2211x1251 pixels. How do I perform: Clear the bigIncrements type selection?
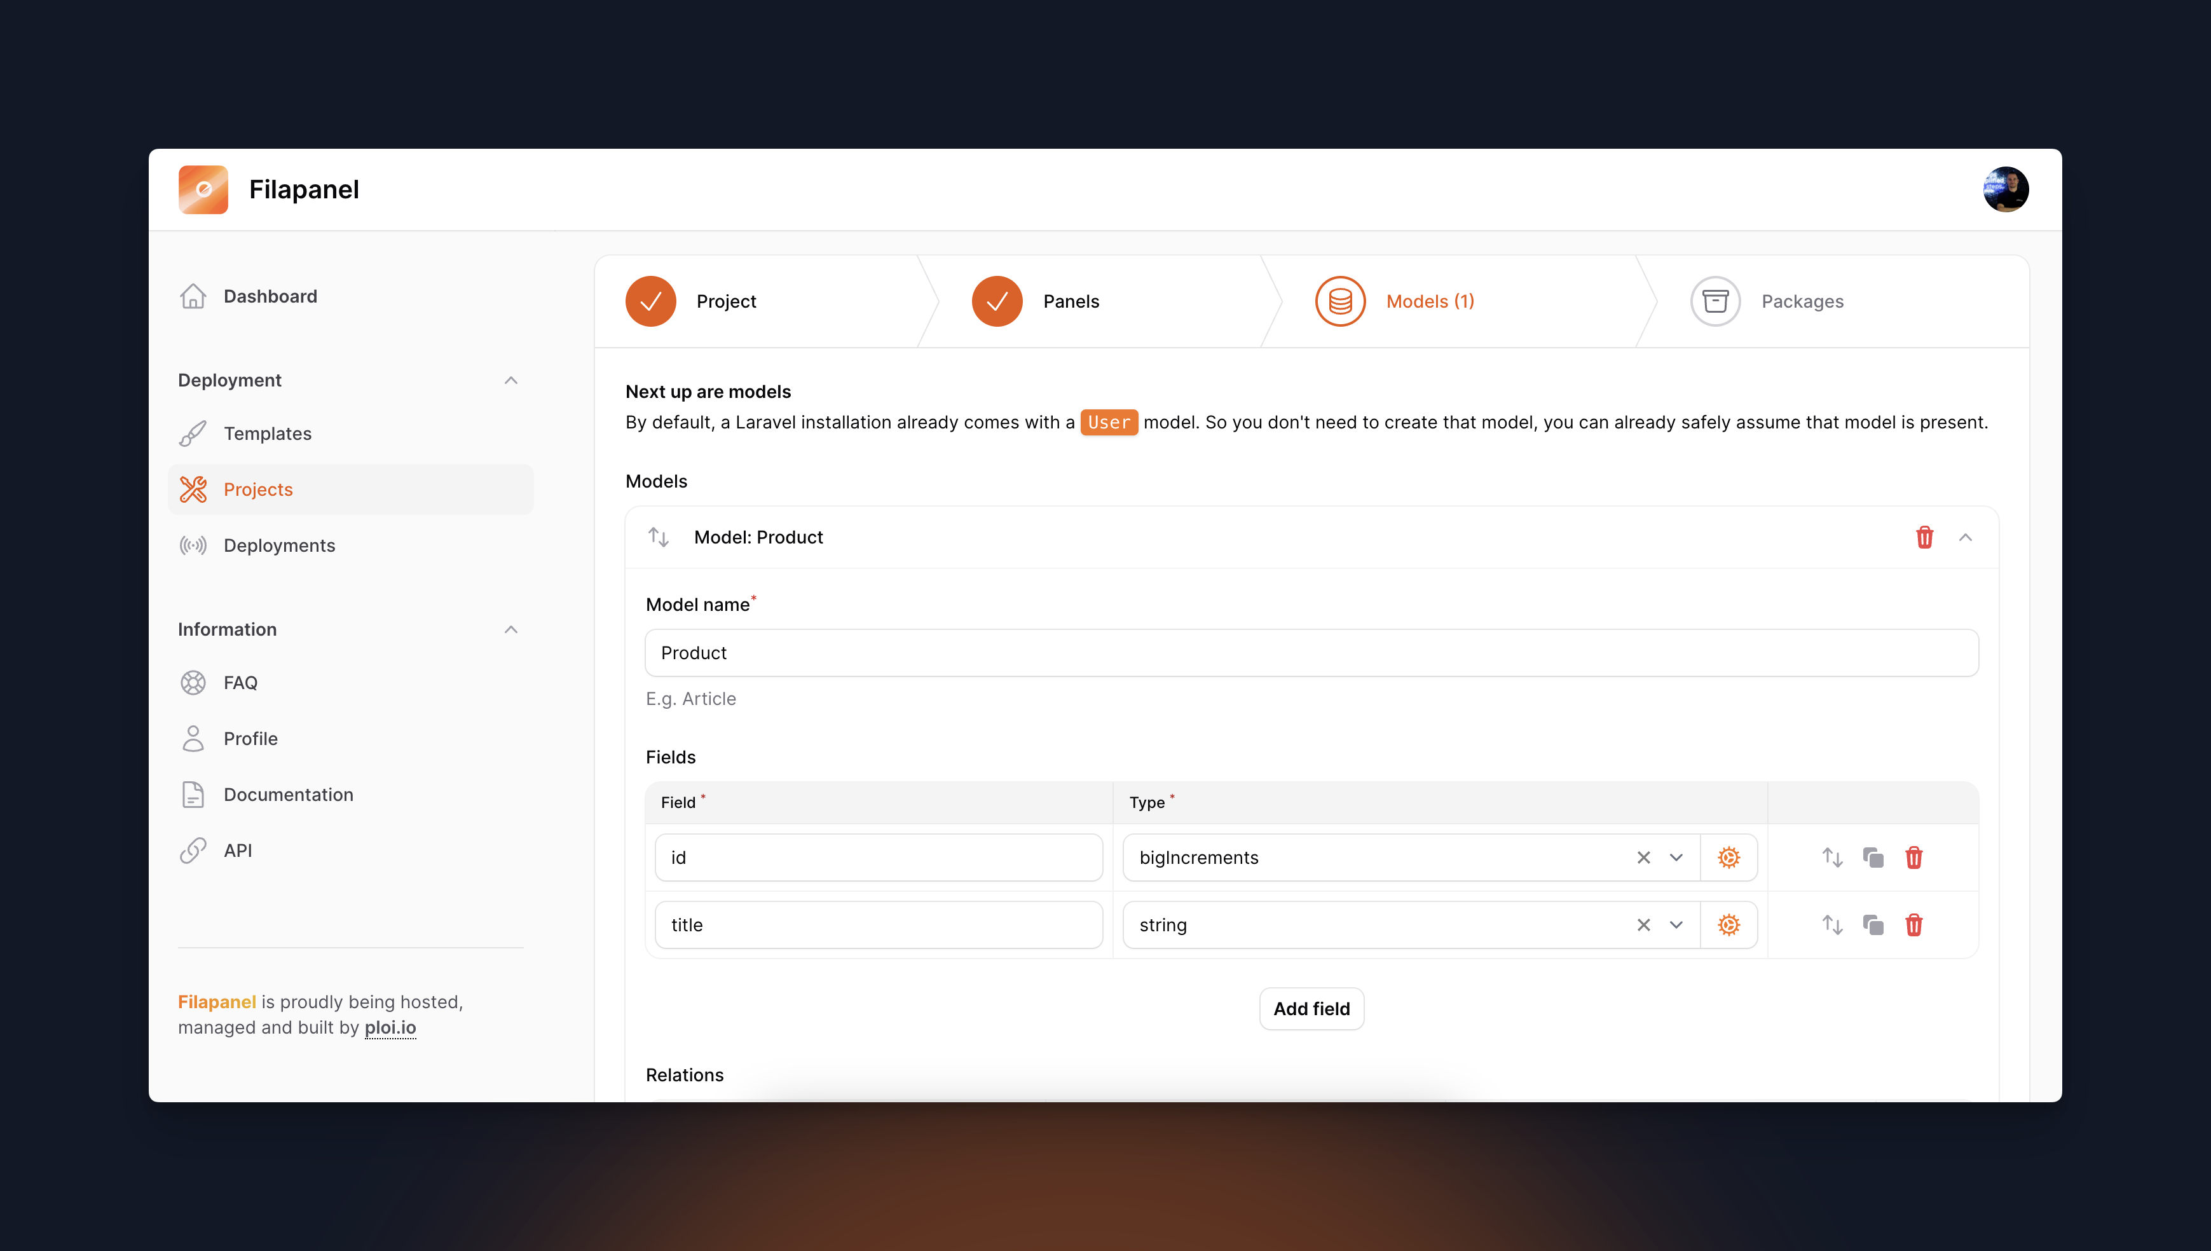coord(1643,858)
